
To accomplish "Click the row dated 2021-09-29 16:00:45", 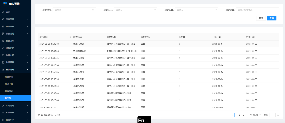I will (158, 58).
